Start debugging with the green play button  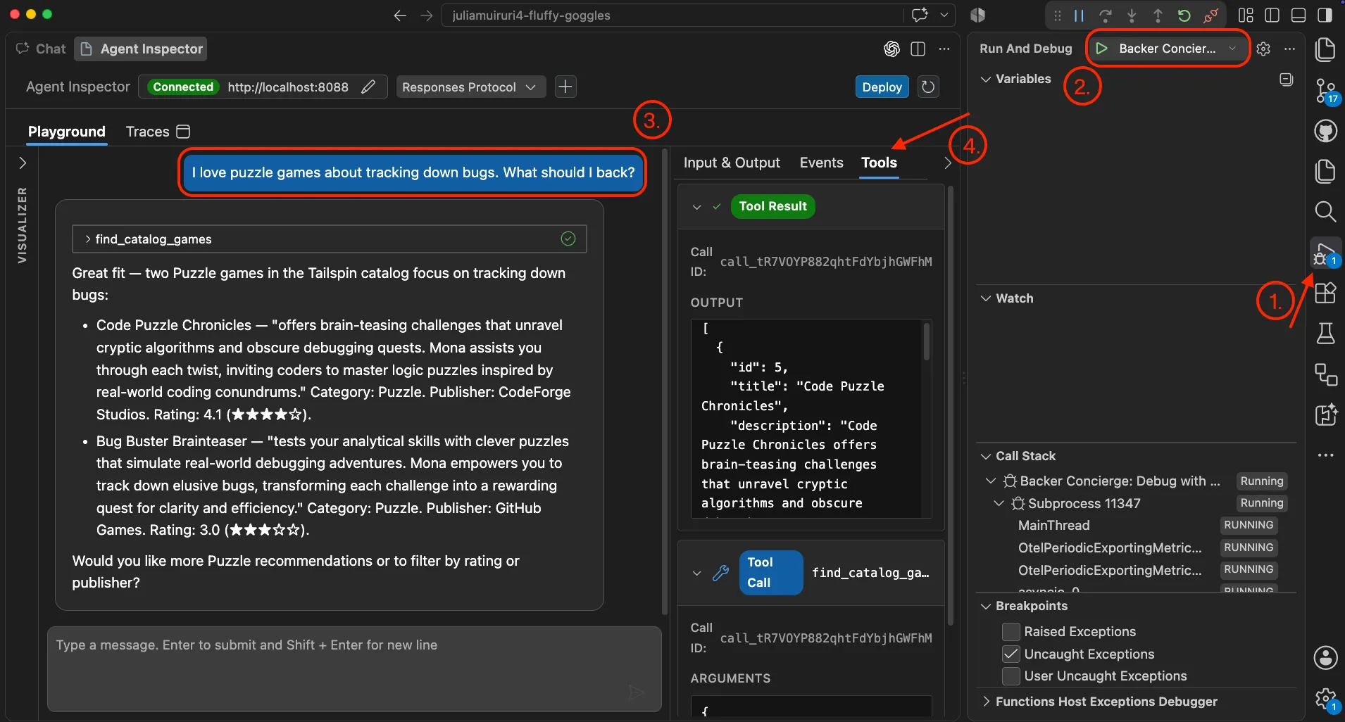tap(1102, 49)
